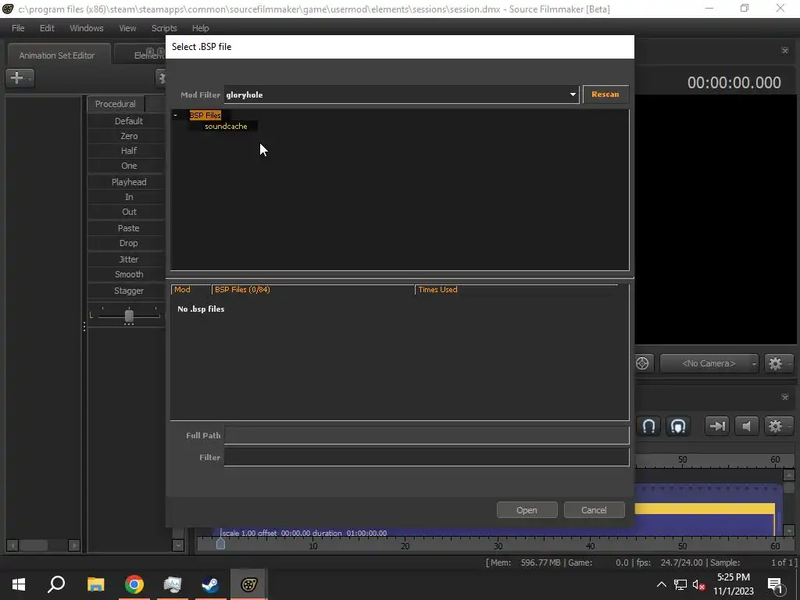Open the View menu
This screenshot has height=600, width=800.
point(127,28)
